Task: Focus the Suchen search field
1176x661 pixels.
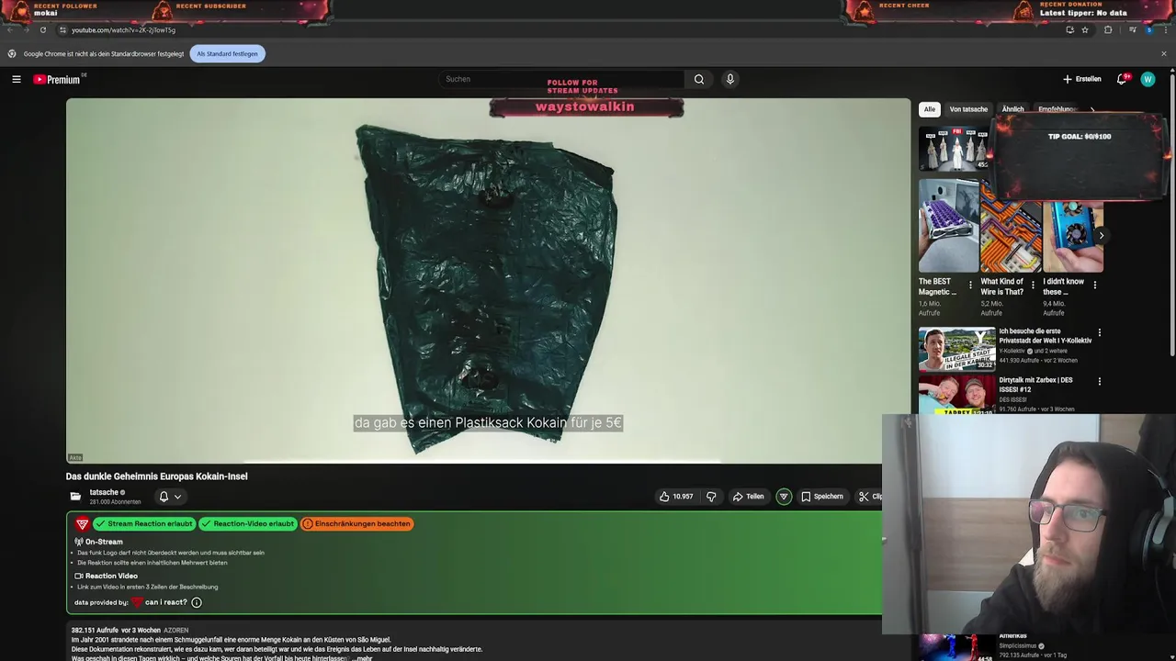Action: point(561,79)
